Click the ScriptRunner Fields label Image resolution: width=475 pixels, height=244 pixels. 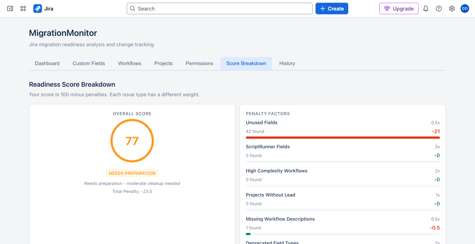coord(268,146)
